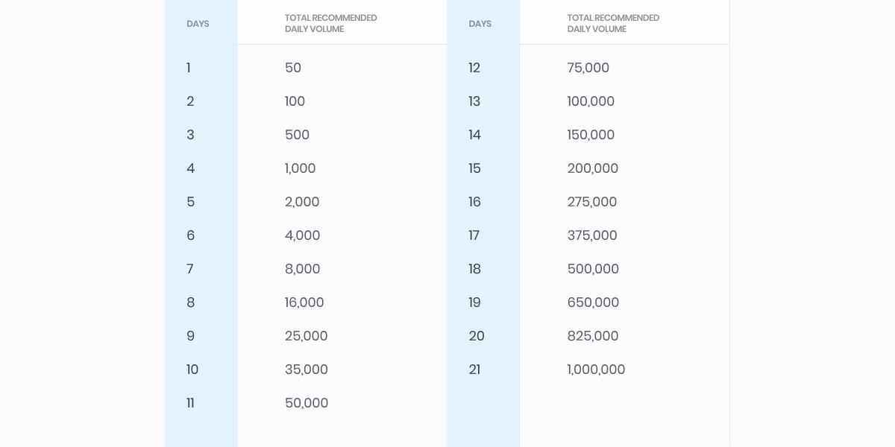Select the 150,000 volume value
Viewport: 895px width, 447px height.
[x=591, y=135]
